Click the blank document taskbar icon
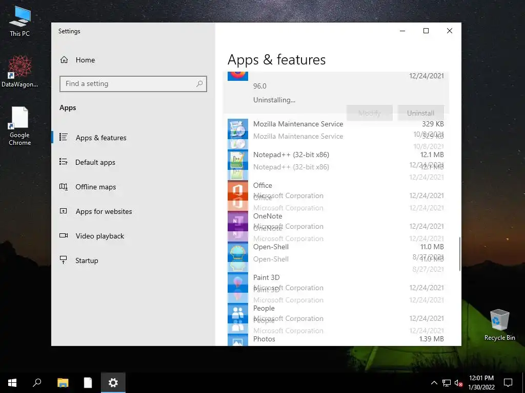This screenshot has width=525, height=393. tap(88, 383)
